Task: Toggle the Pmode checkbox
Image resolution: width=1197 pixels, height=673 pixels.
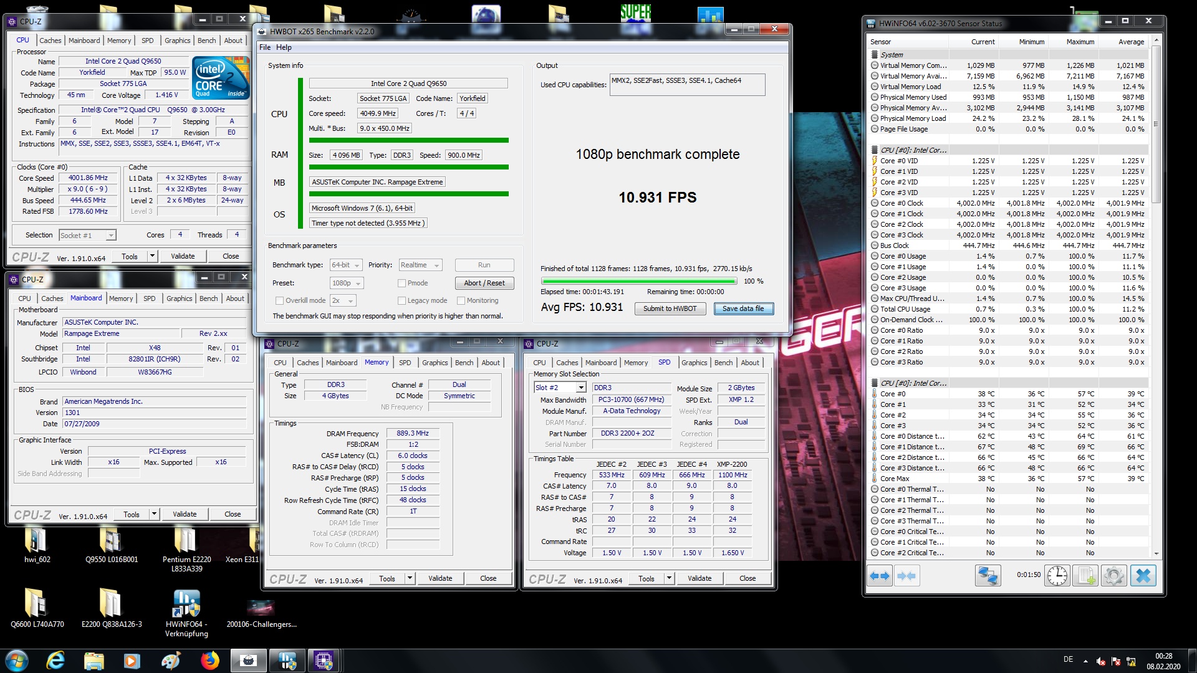Action: [401, 283]
